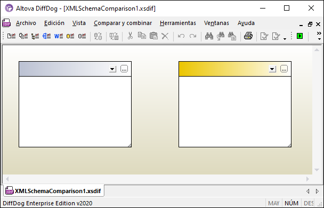Click the Delete X icon
The width and height of the screenshot is (324, 208).
pos(165,36)
